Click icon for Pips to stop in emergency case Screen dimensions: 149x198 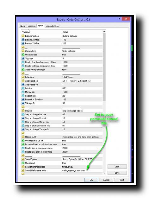click(x=23, y=148)
